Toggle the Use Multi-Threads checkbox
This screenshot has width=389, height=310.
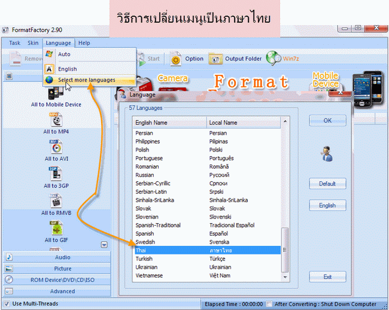click(7, 303)
